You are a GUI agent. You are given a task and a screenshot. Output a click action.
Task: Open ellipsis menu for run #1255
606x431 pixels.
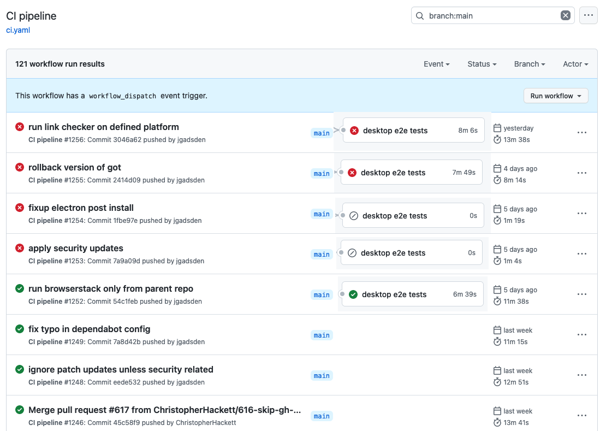(581, 173)
